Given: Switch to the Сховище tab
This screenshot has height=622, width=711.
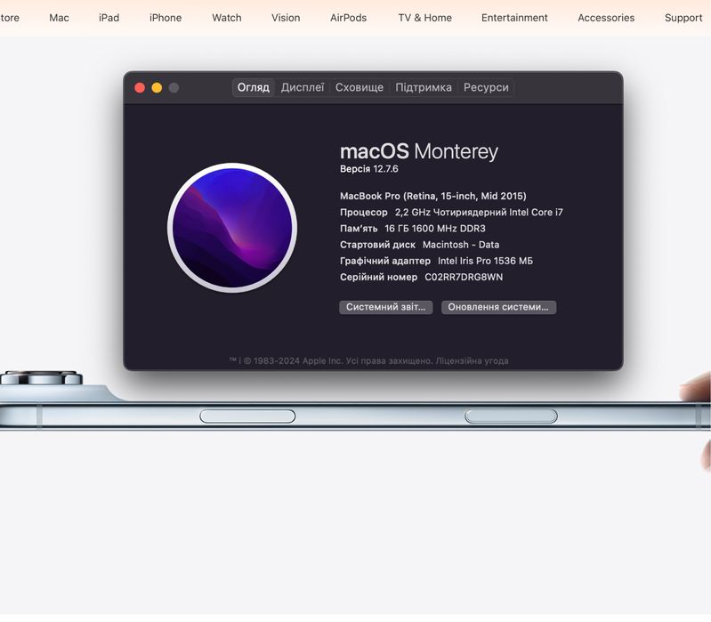Looking at the screenshot, I should (x=360, y=87).
